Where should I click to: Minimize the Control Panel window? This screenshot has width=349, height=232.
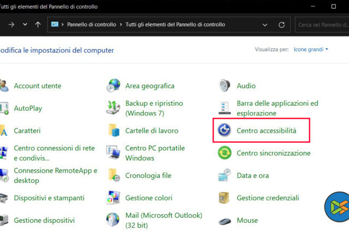point(313,7)
